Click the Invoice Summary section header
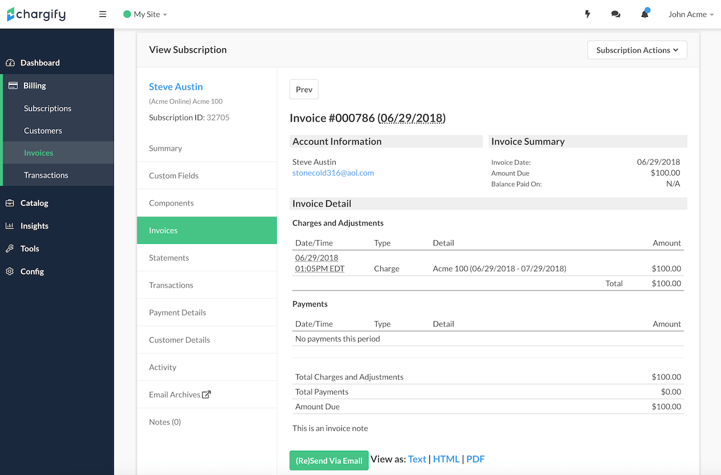 588,141
